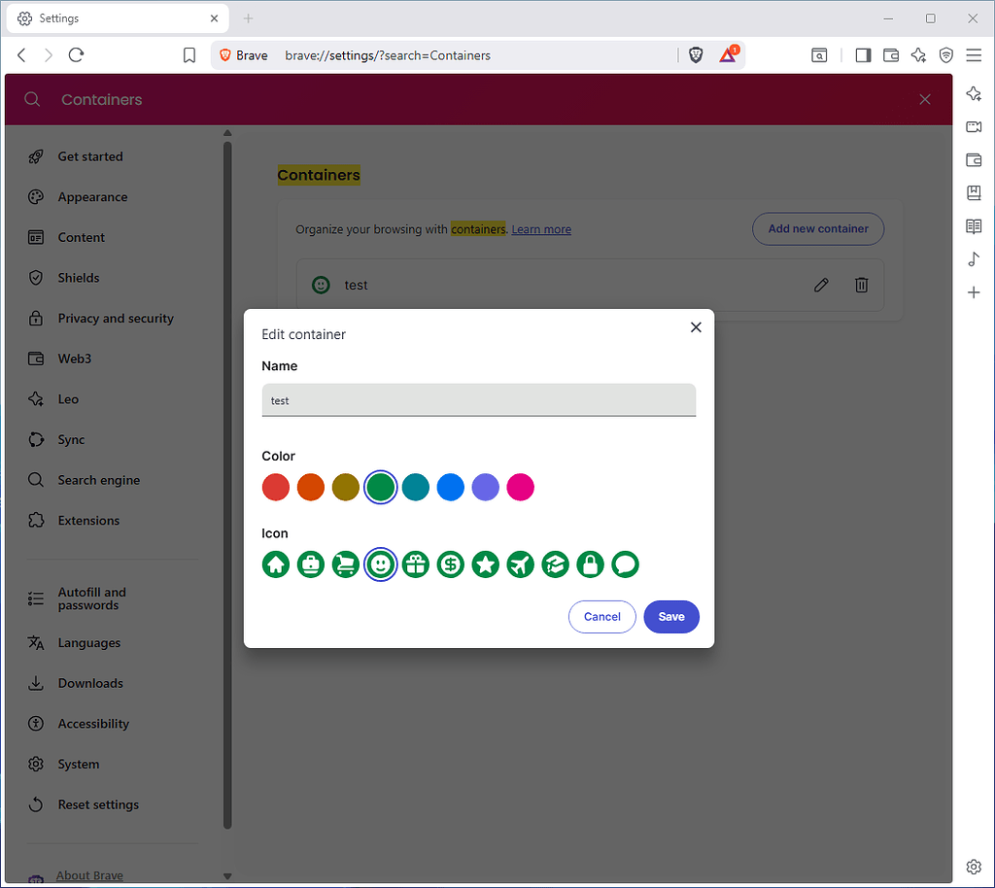
Task: Select the shopping cart container icon
Action: (x=346, y=564)
